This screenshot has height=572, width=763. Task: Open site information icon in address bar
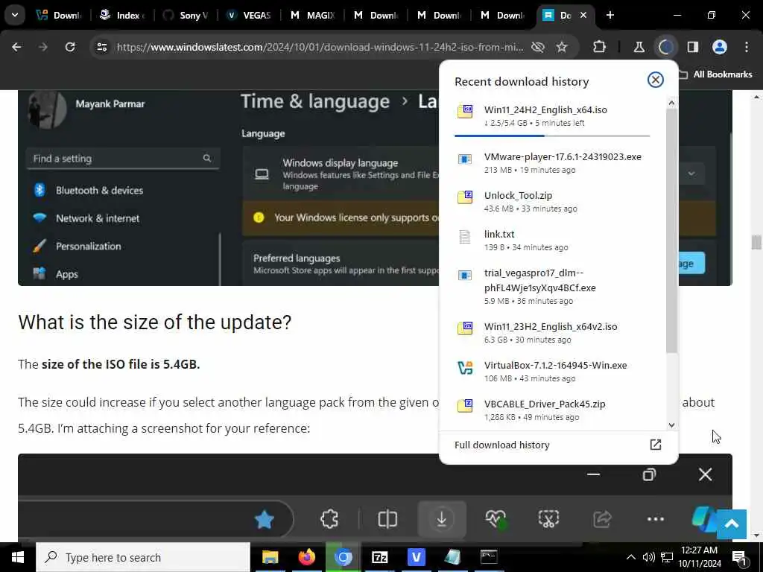(102, 47)
